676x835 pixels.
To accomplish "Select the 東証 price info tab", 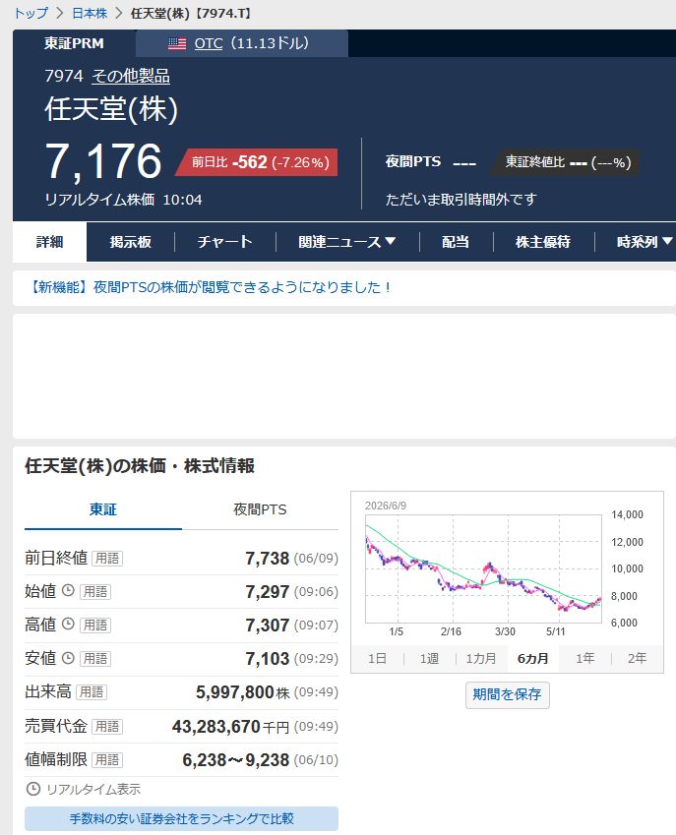I will click(x=102, y=509).
